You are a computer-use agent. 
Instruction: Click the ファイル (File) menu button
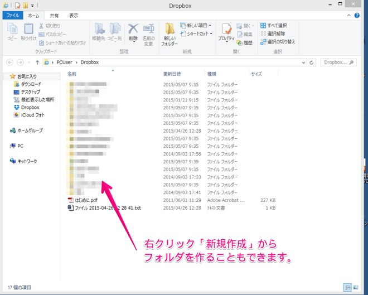(x=12, y=16)
